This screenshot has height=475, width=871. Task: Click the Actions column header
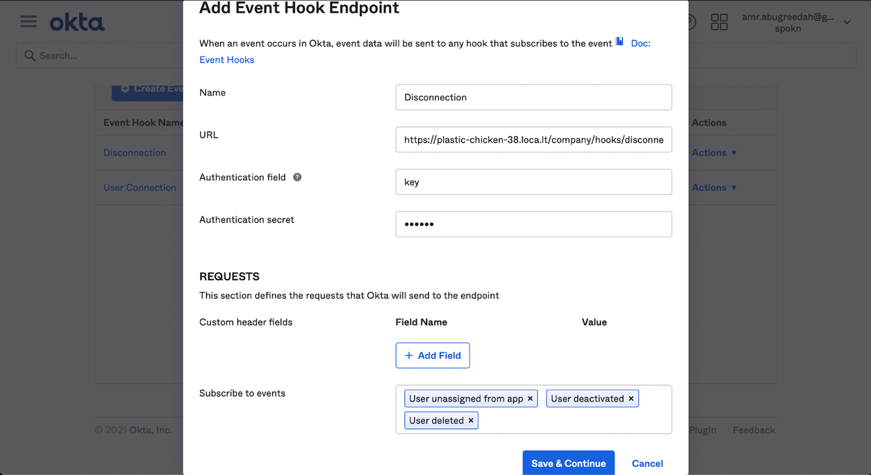tap(709, 123)
